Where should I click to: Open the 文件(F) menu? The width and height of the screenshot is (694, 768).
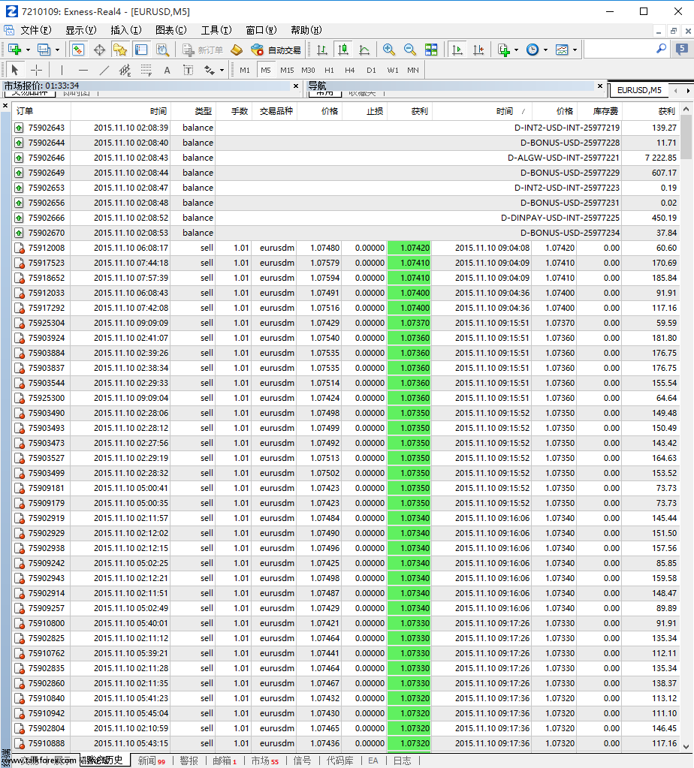click(x=36, y=30)
